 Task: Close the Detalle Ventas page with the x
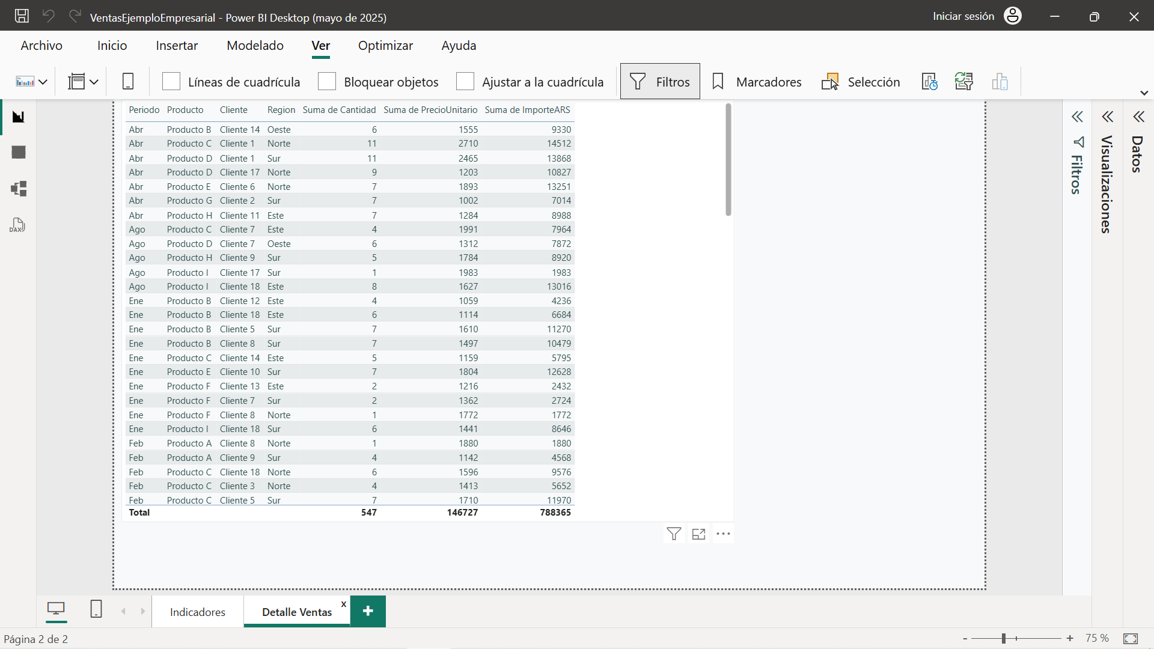tap(344, 604)
